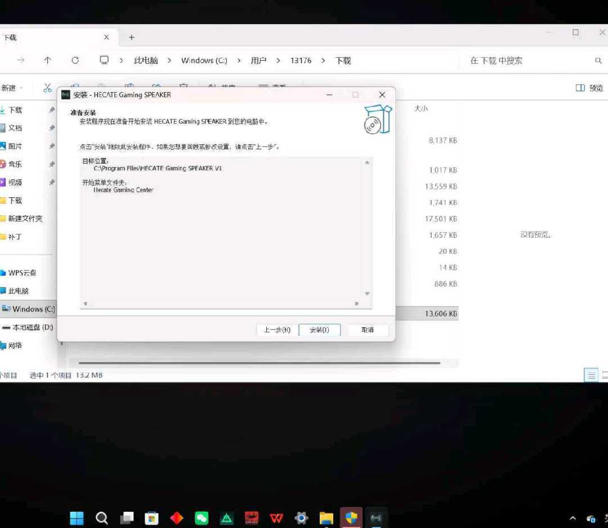Open Microsoft Store from taskbar
The width and height of the screenshot is (608, 528).
tap(151, 518)
